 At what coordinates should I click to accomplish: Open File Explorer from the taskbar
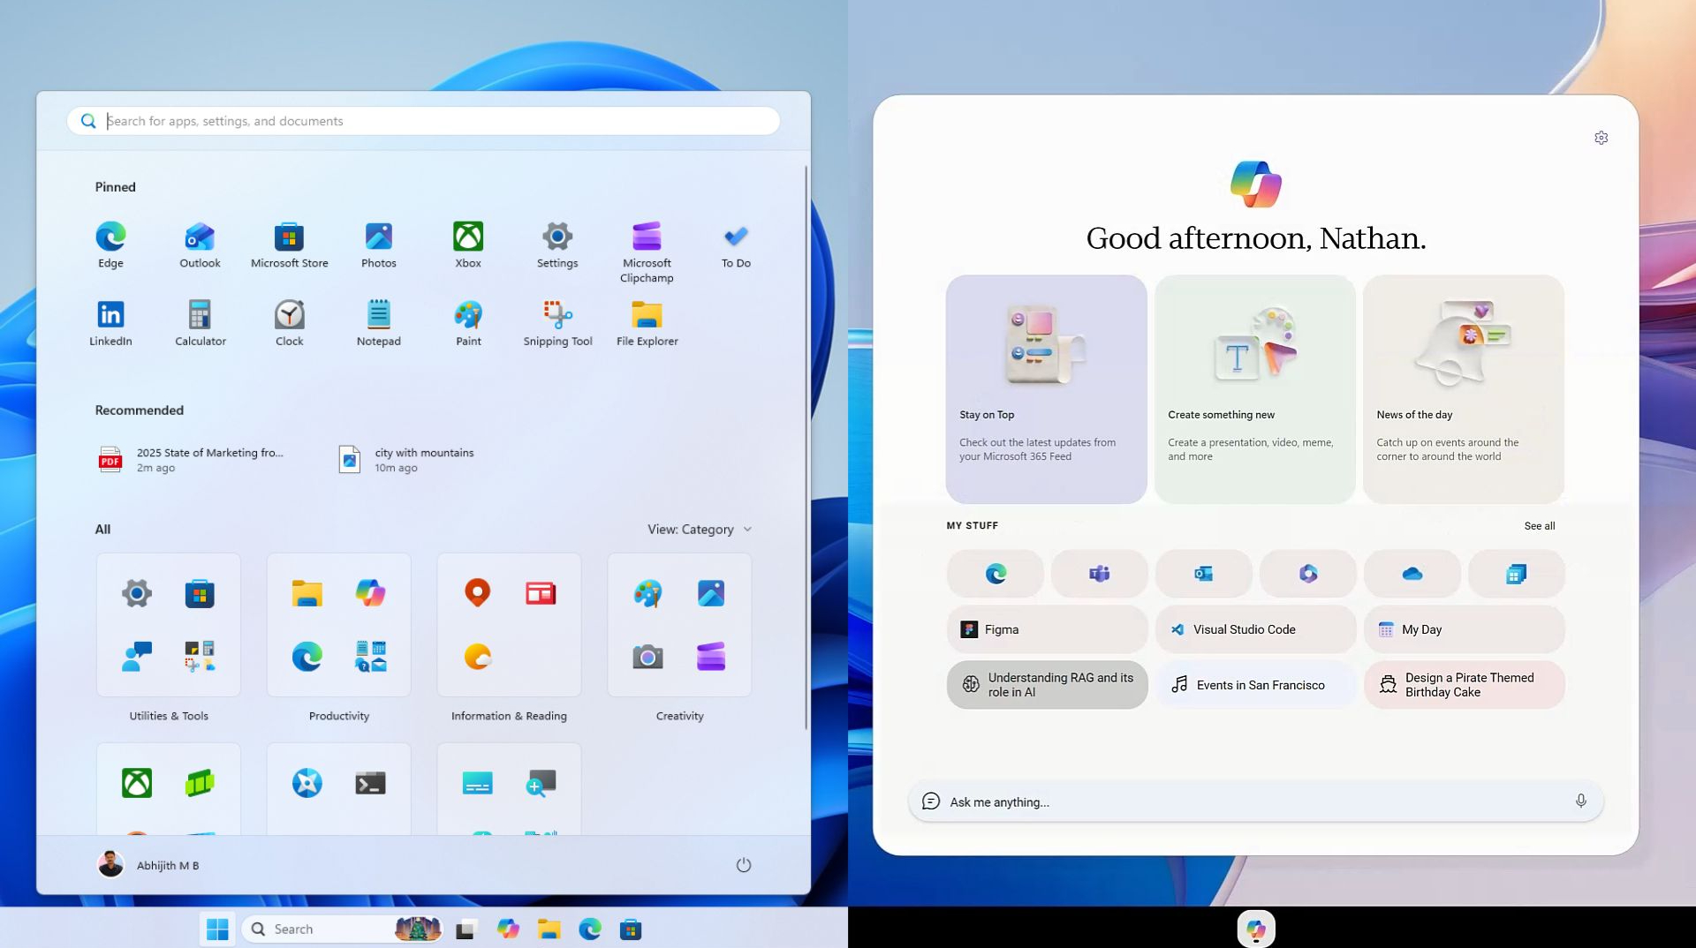coord(549,929)
